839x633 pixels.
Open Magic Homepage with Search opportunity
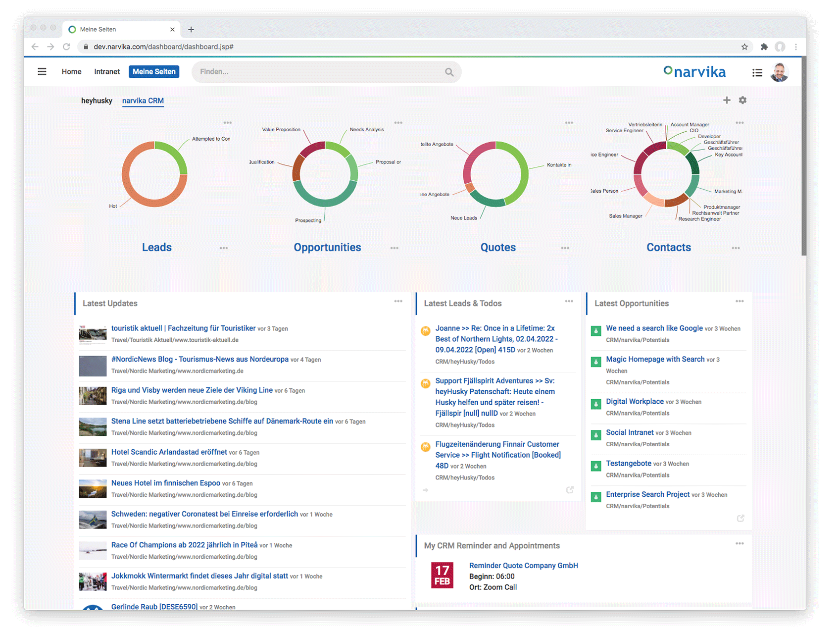(655, 359)
